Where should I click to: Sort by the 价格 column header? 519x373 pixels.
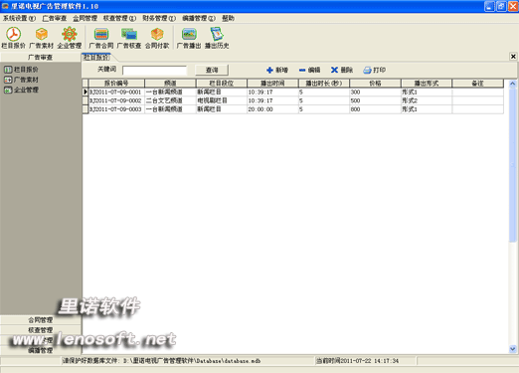coord(375,84)
